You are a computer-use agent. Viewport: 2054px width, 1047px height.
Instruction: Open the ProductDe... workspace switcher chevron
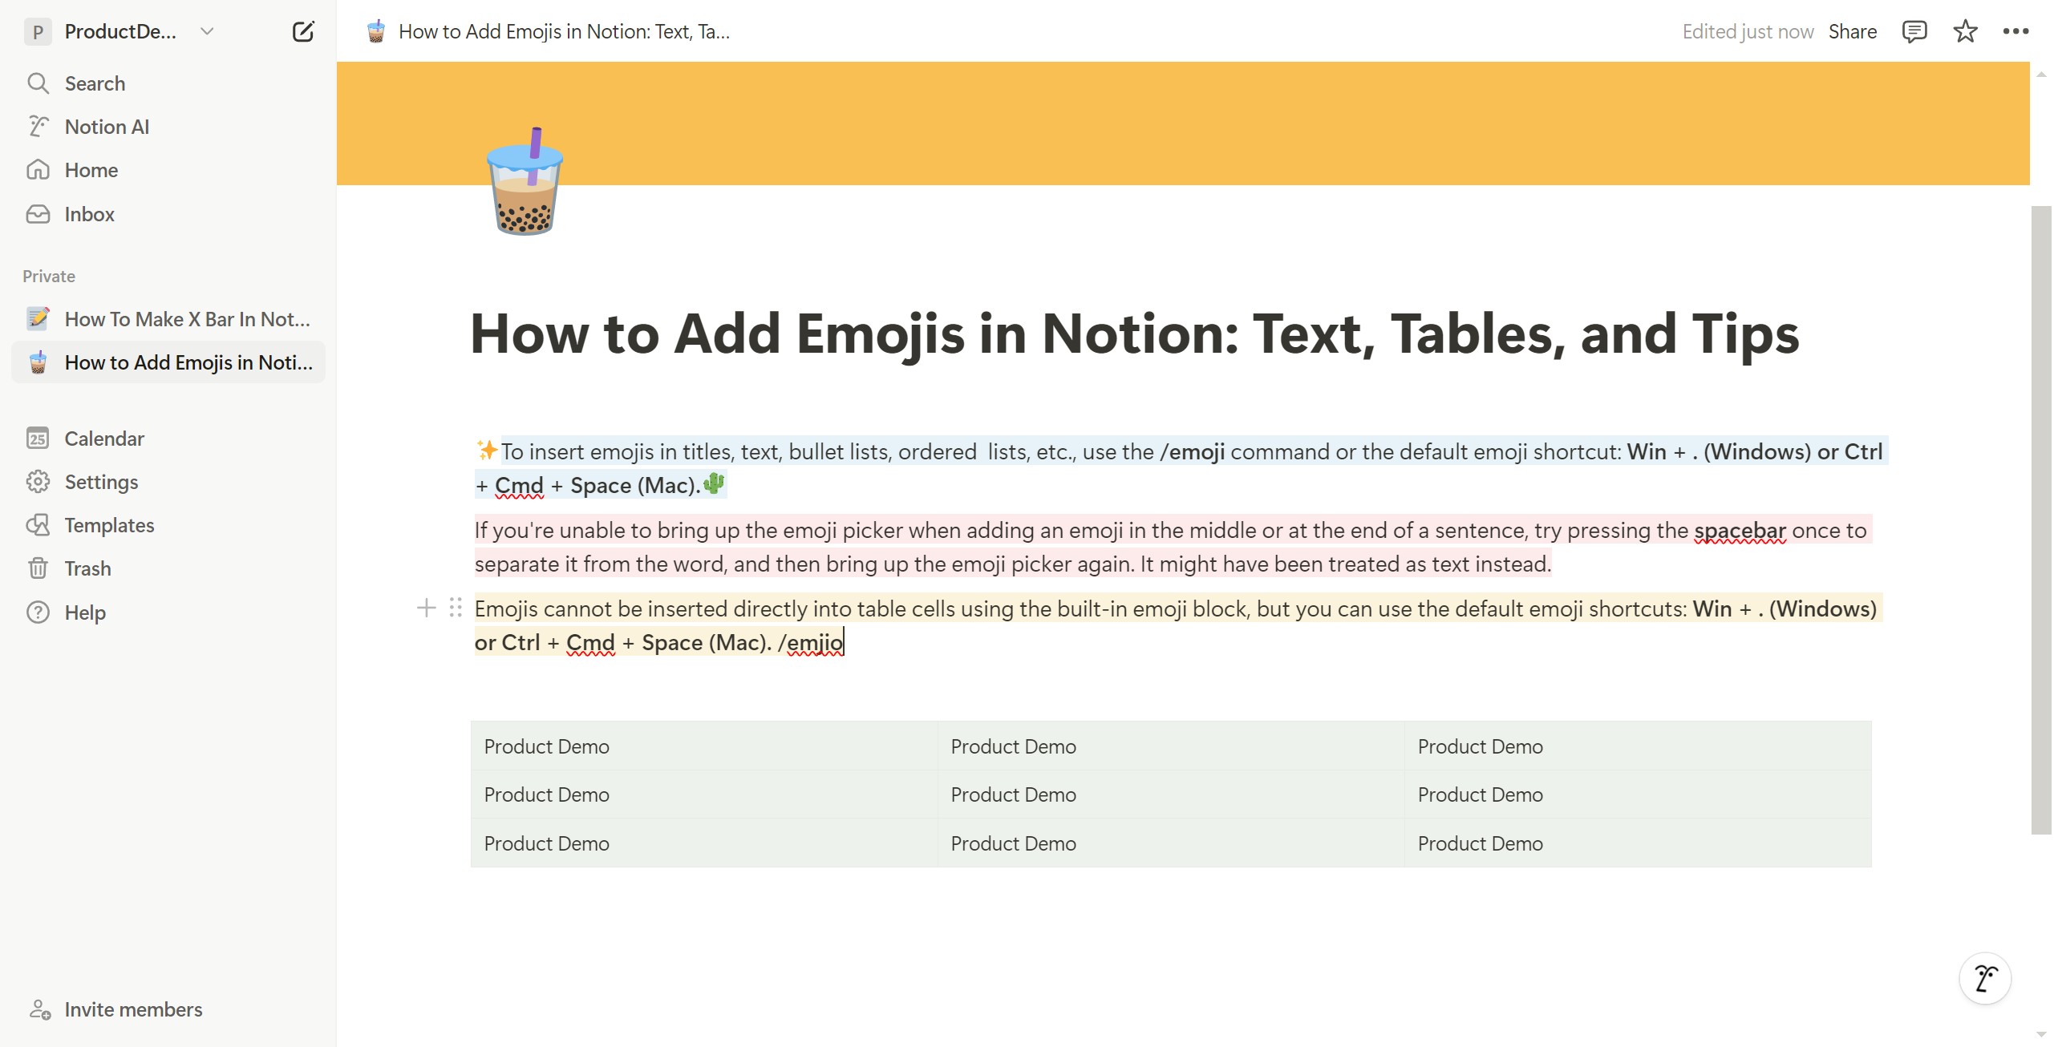[x=207, y=31]
